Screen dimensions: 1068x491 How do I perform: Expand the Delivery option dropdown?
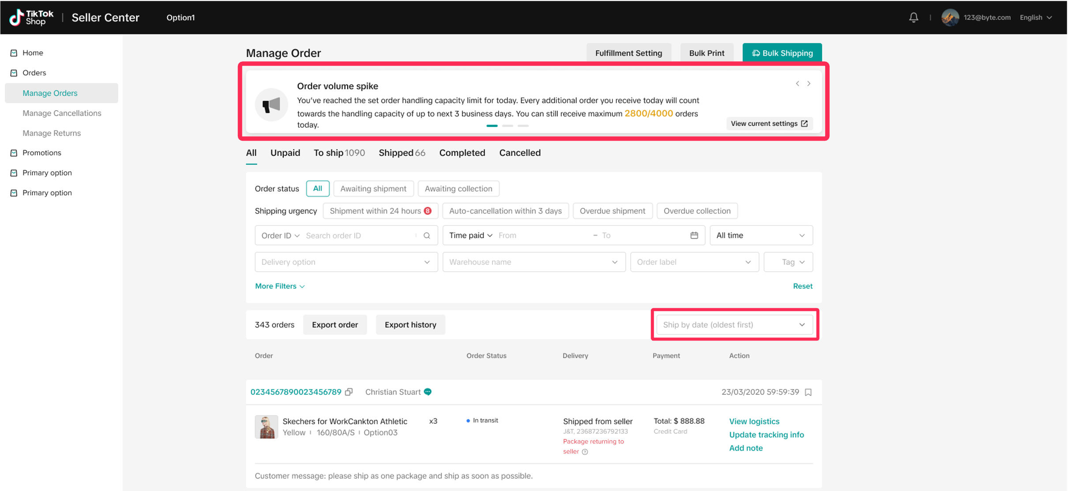tap(346, 262)
